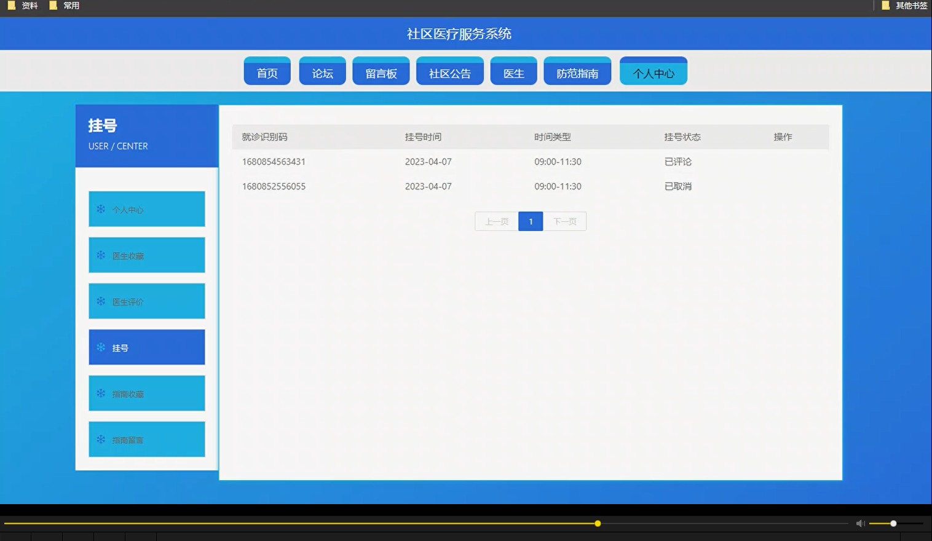Open 指南留言 sidebar item
The image size is (932, 541).
point(147,440)
